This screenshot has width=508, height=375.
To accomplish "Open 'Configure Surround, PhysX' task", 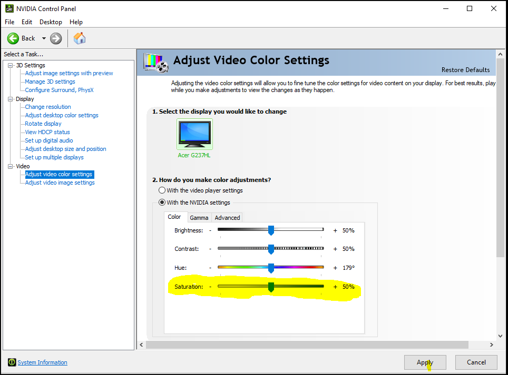I will 60,90.
